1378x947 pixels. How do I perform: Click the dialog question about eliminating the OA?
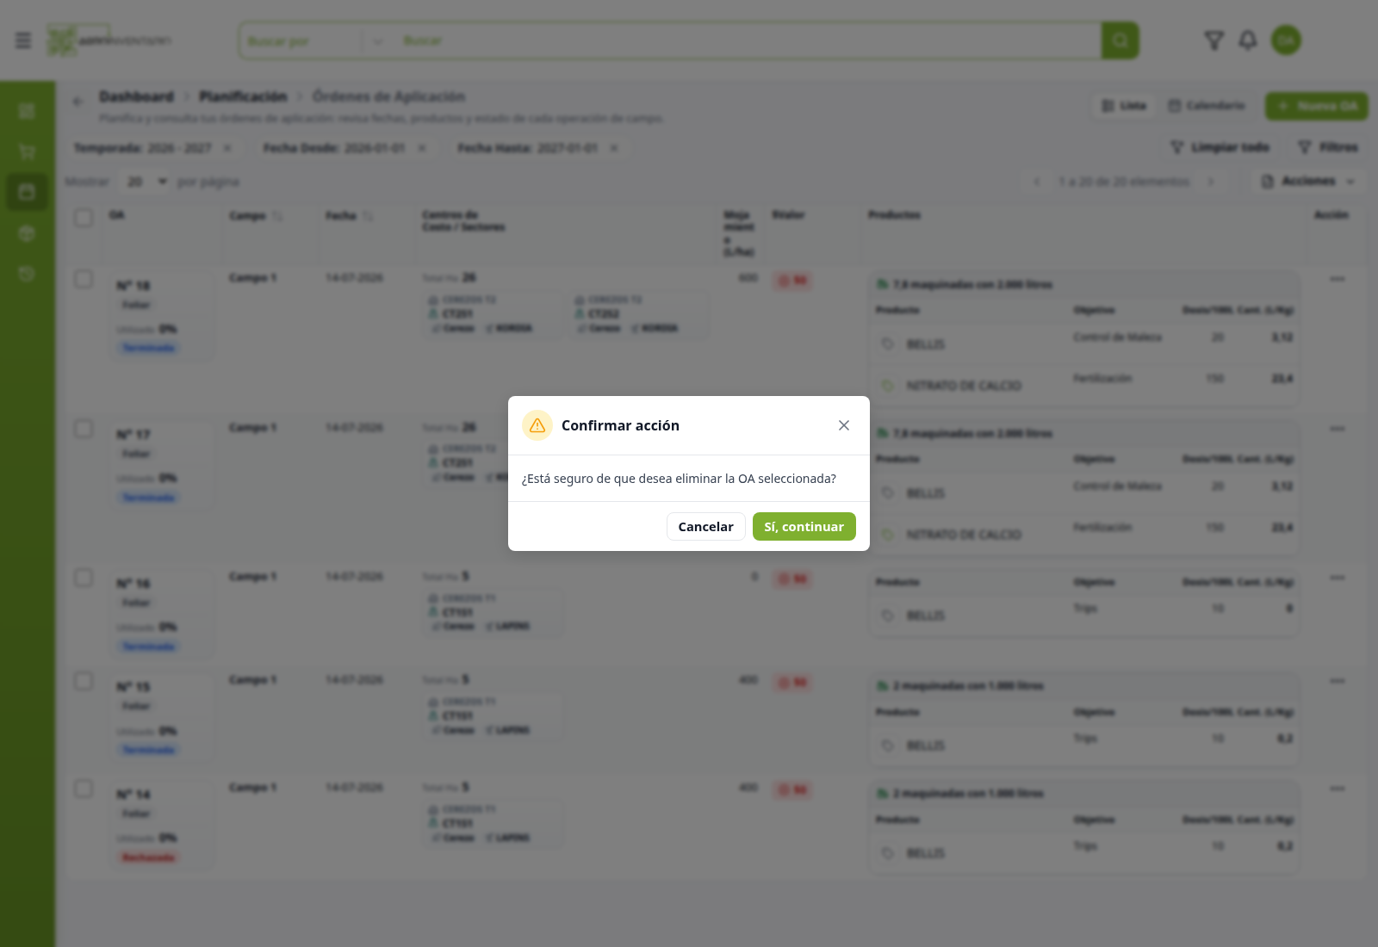(x=679, y=479)
